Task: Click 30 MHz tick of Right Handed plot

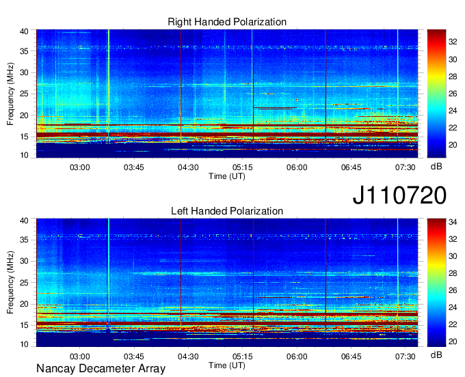Action: [x=24, y=72]
